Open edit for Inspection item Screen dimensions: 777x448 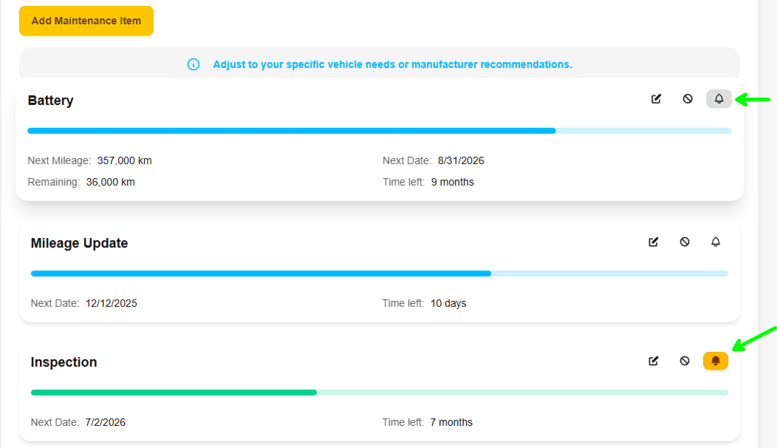tap(653, 361)
